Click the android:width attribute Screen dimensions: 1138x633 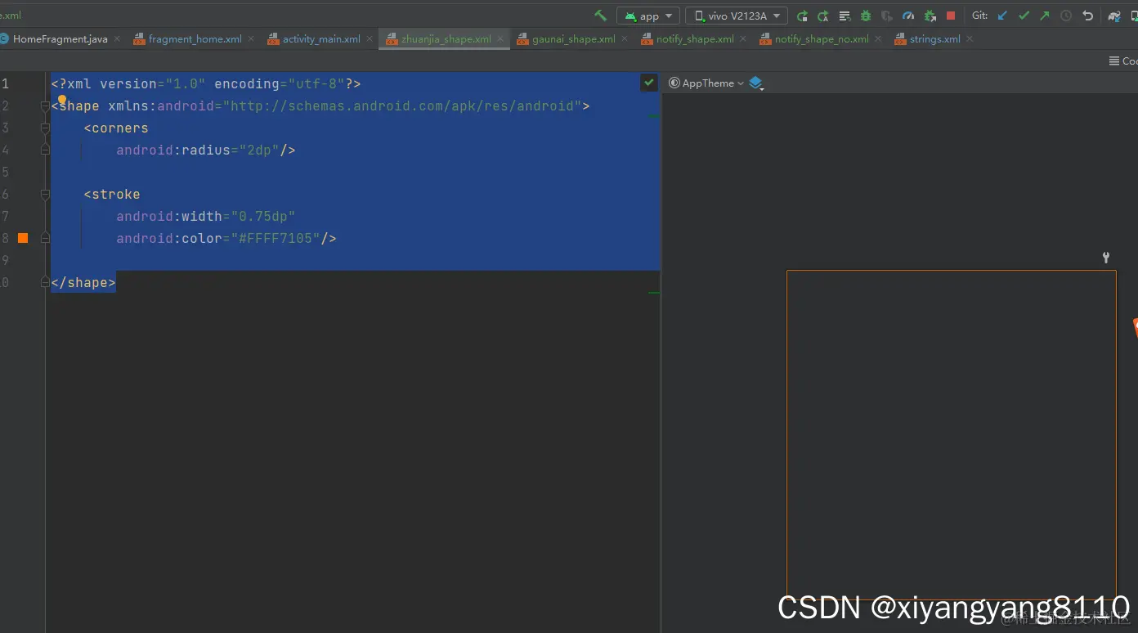click(x=169, y=217)
